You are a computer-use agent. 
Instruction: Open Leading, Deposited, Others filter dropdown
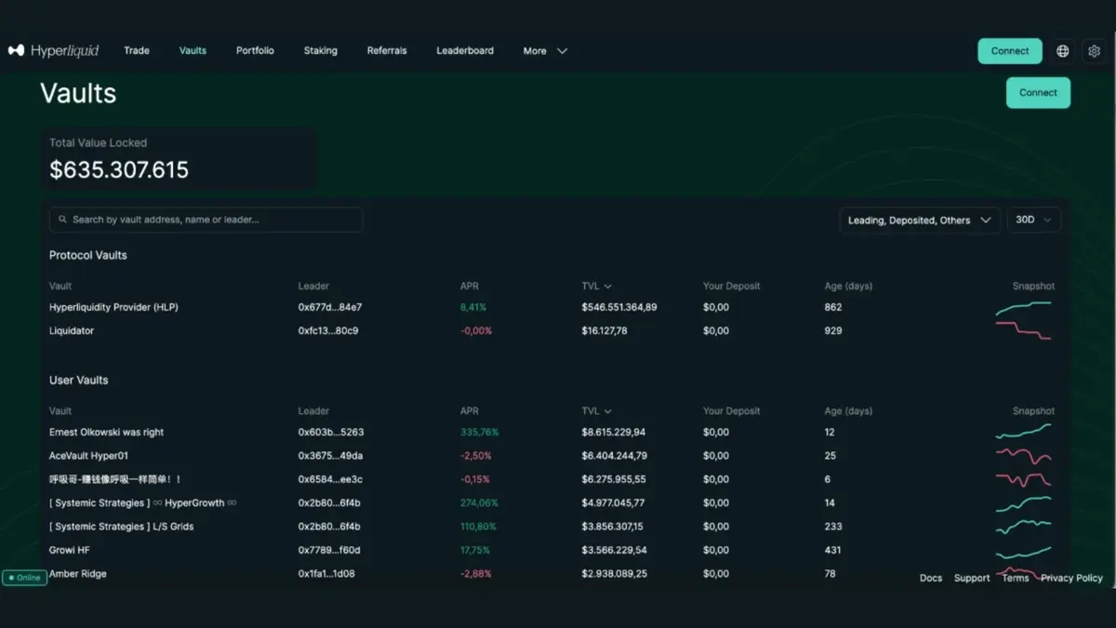pos(919,220)
